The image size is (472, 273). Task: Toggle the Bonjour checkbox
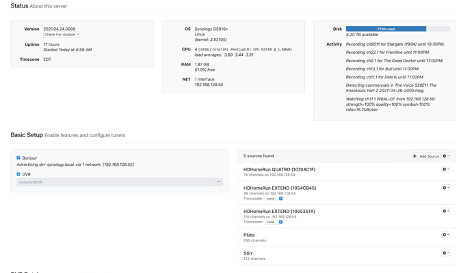point(18,158)
